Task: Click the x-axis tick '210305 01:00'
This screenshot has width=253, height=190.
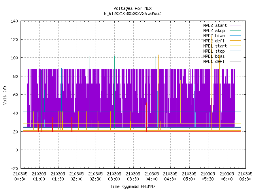Action: tap(39, 177)
